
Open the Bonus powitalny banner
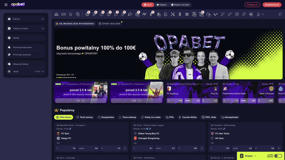pos(168,54)
